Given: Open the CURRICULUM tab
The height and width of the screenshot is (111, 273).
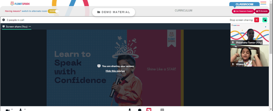Looking at the screenshot, I should click(x=183, y=10).
